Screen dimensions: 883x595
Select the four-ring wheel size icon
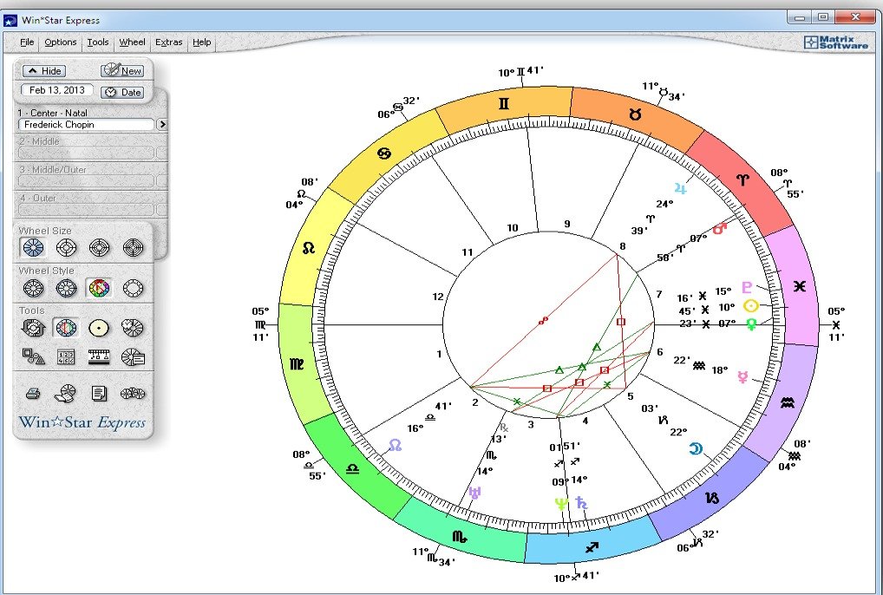tap(133, 247)
